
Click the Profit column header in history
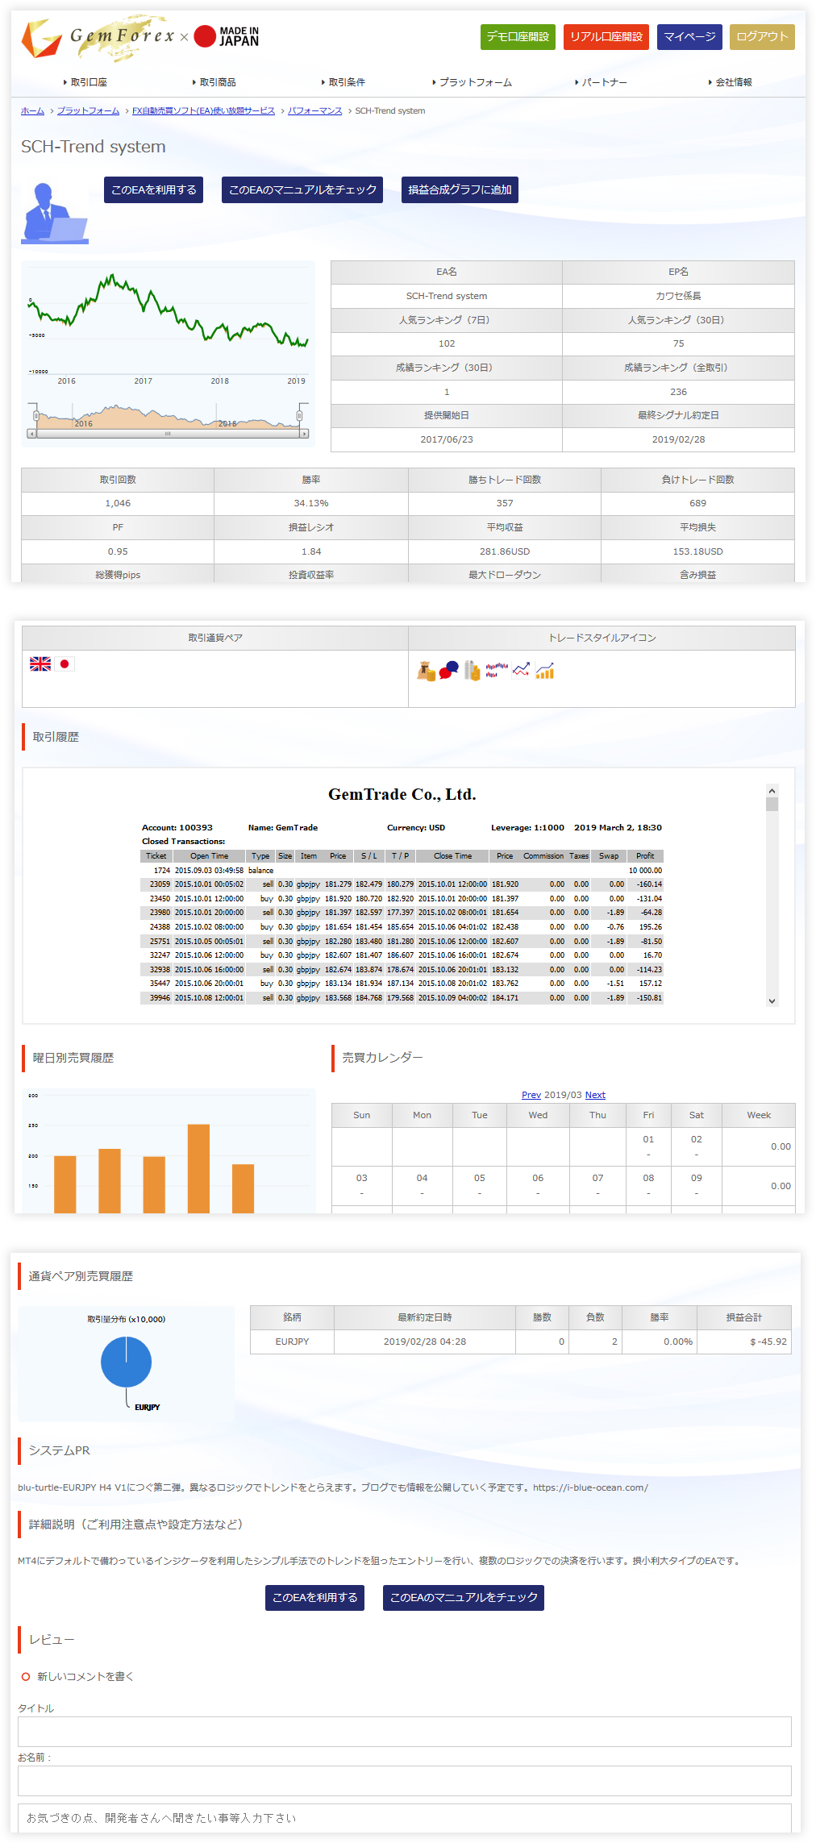click(645, 856)
